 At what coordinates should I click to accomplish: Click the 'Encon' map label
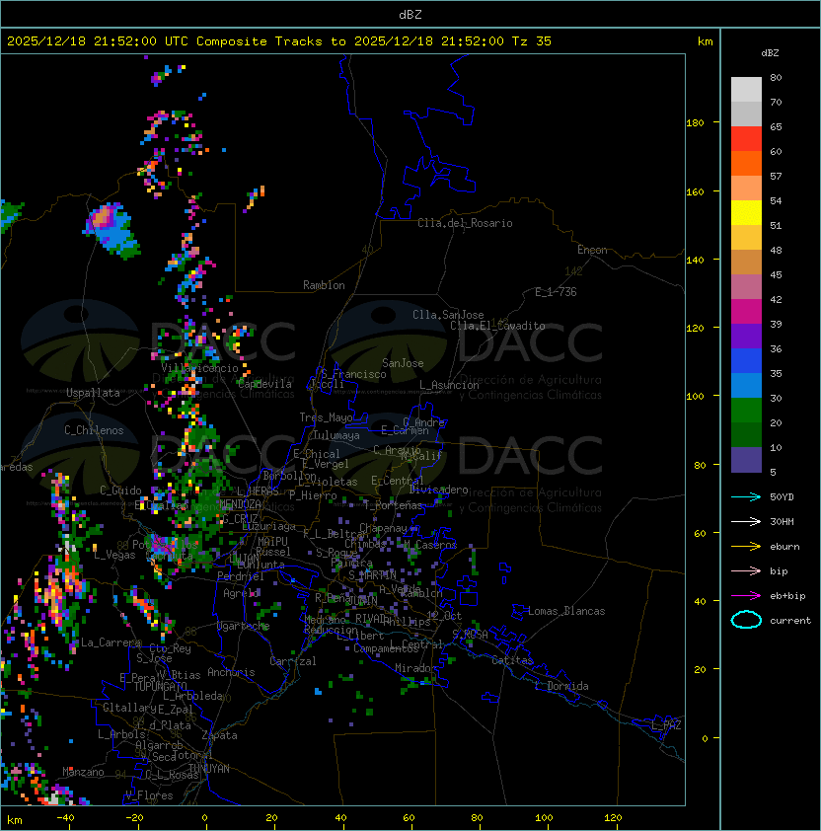(592, 250)
